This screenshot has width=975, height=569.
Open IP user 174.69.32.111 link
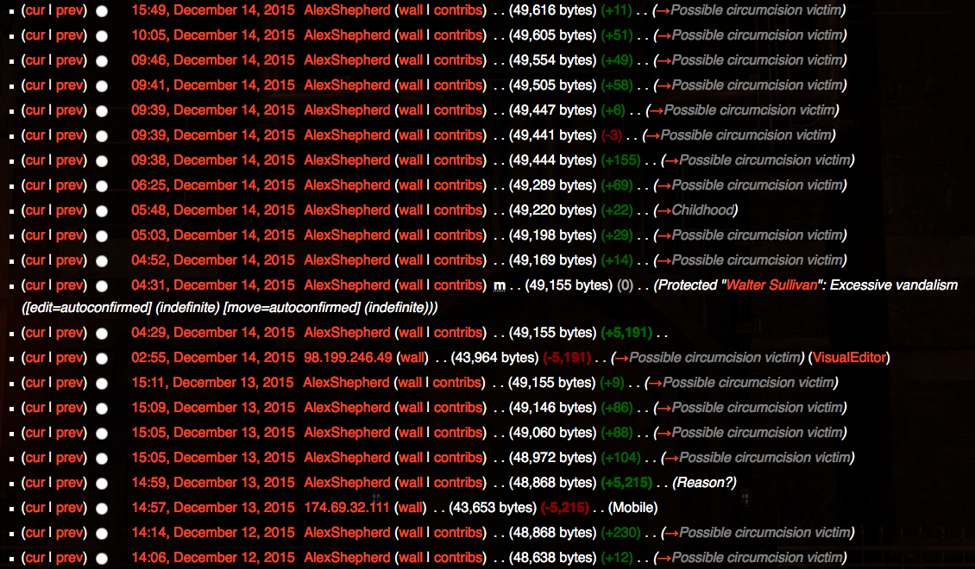346,508
